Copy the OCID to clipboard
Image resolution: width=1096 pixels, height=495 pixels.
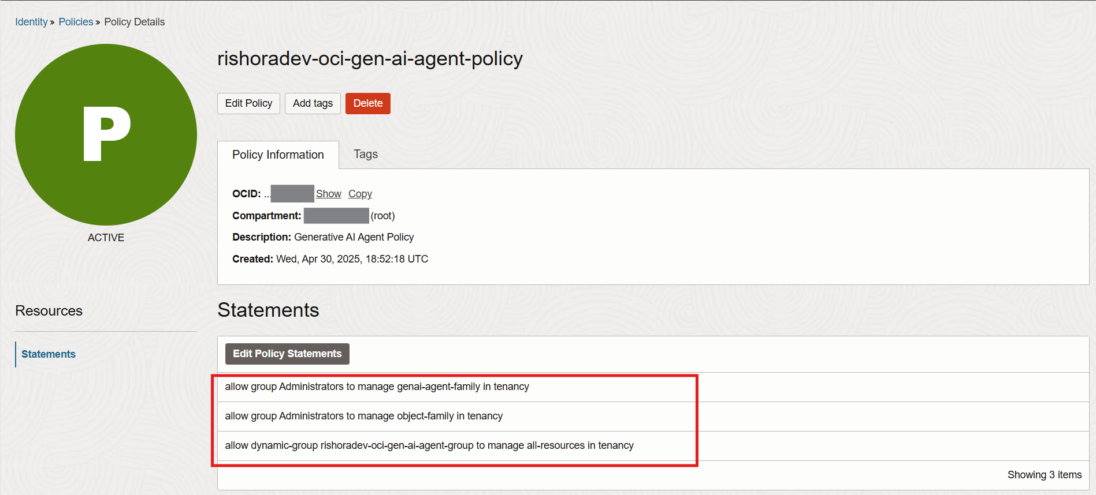click(359, 193)
